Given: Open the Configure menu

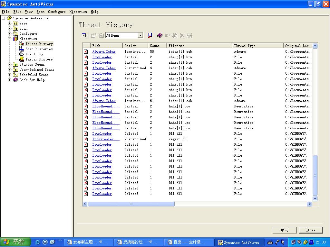Looking at the screenshot, I should point(57,12).
